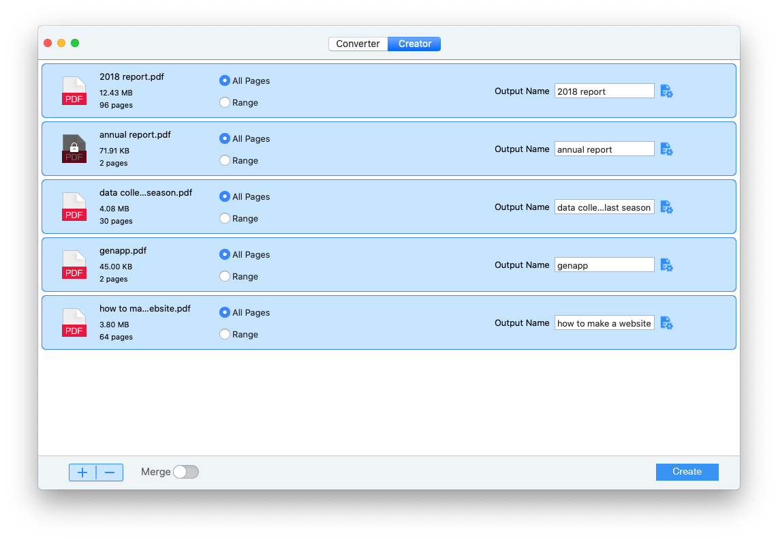Open output settings icon for data collection file
This screenshot has height=540, width=778.
click(666, 207)
